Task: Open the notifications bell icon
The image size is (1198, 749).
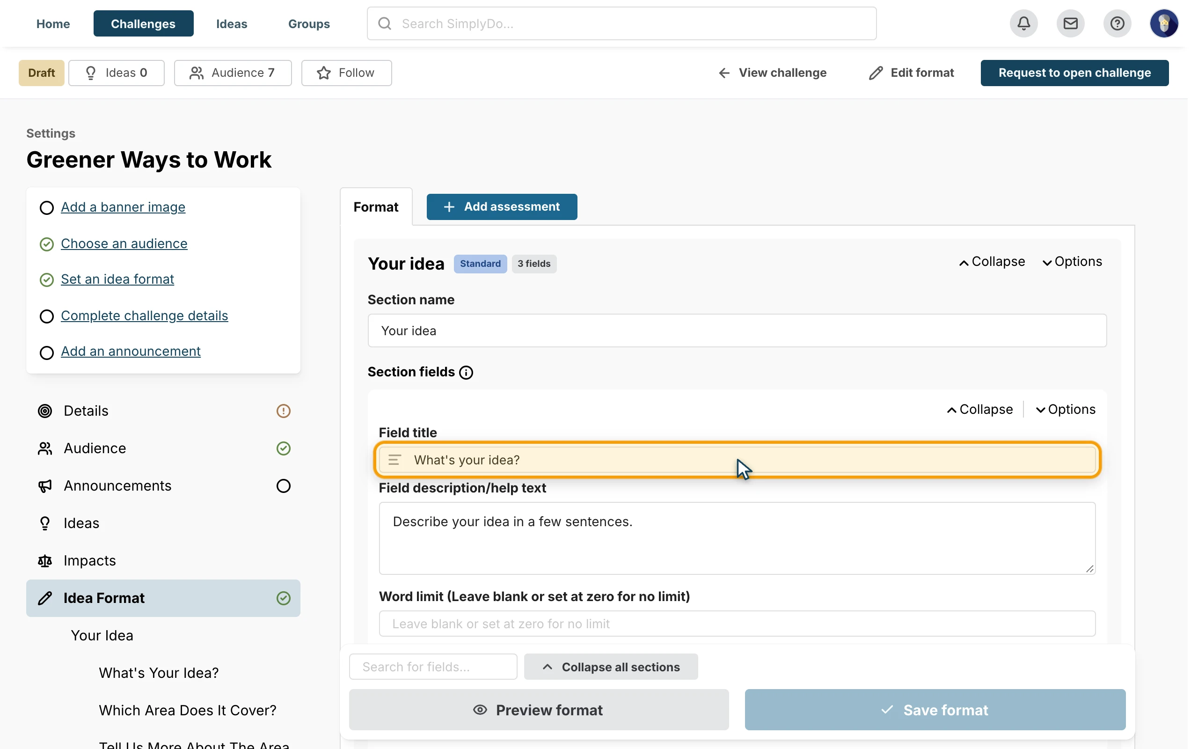Action: [1024, 23]
